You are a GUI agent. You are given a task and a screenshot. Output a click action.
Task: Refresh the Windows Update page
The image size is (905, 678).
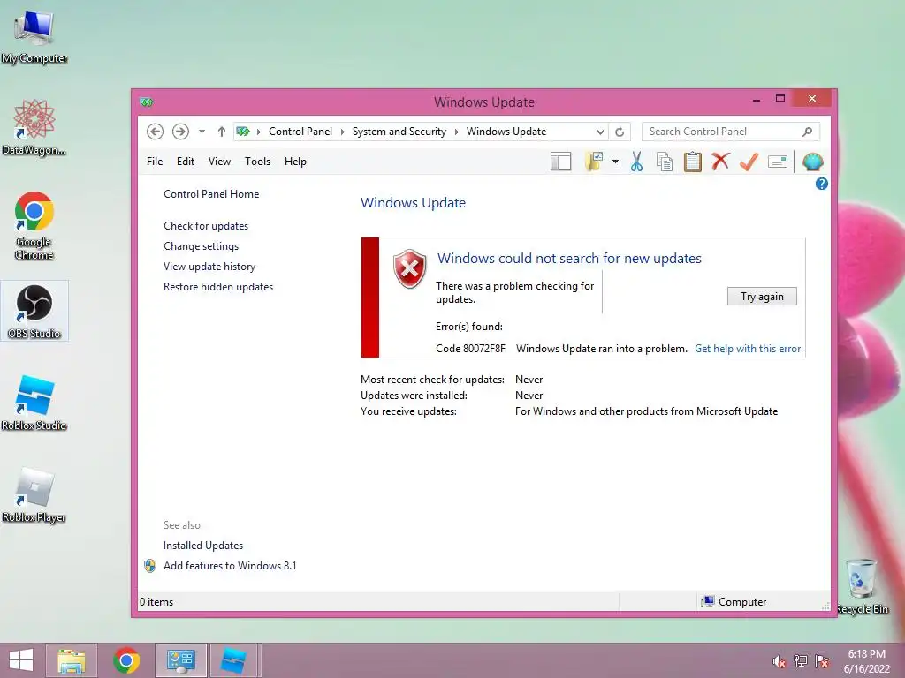point(620,132)
